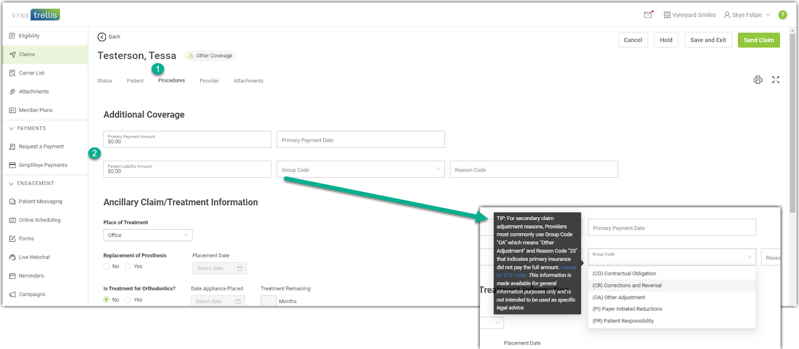Collapse the PAYMENTS sidebar section
The width and height of the screenshot is (799, 349).
pos(11,128)
